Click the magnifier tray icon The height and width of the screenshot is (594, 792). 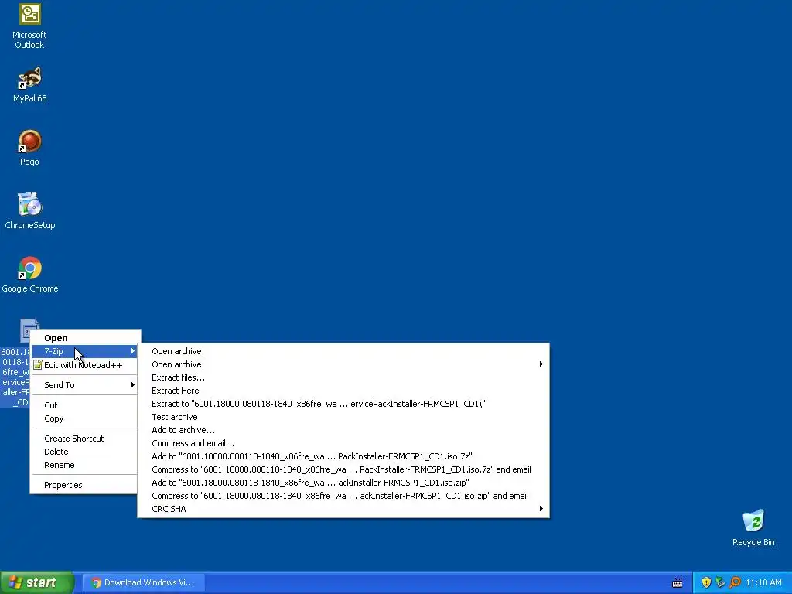coord(735,582)
